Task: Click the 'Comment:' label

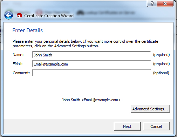Action: click(x=21, y=73)
